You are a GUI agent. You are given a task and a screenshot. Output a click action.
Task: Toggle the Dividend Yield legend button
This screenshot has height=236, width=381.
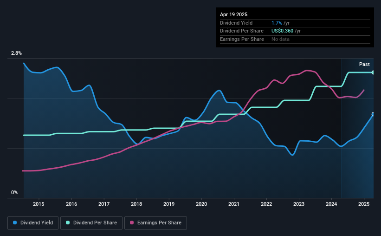33,223
